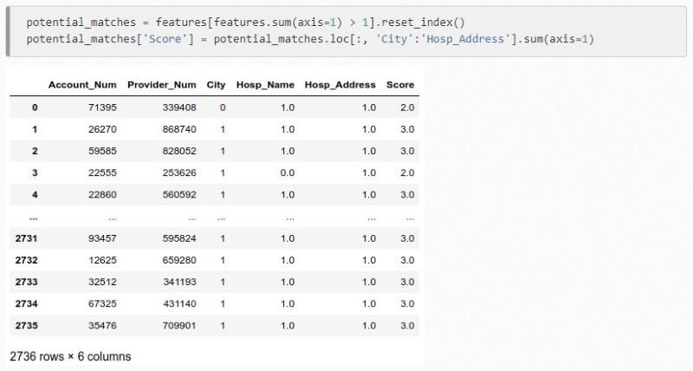Image resolution: width=693 pixels, height=371 pixels.
Task: Select provider number 431140
Action: pos(179,303)
